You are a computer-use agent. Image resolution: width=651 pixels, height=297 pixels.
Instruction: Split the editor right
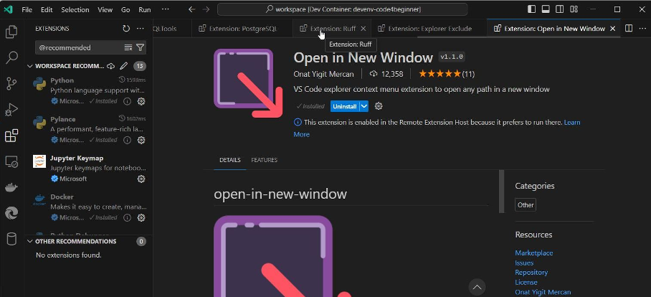click(629, 28)
